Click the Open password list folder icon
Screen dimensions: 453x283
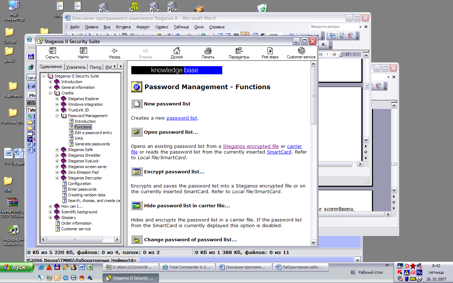(137, 132)
